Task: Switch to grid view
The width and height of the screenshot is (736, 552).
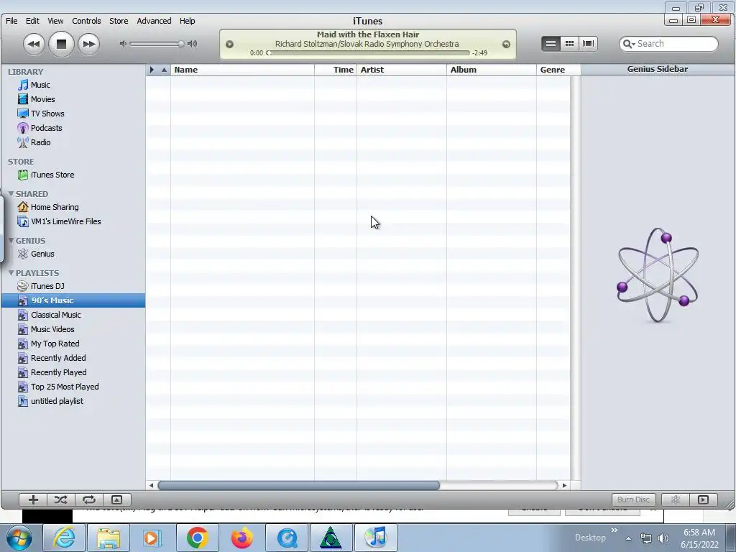Action: coord(569,44)
